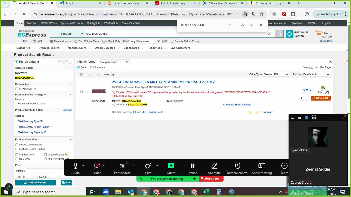Image resolution: width=351 pixels, height=197 pixels.
Task: Click Check for Bids/Specials link
Action: tap(237, 105)
